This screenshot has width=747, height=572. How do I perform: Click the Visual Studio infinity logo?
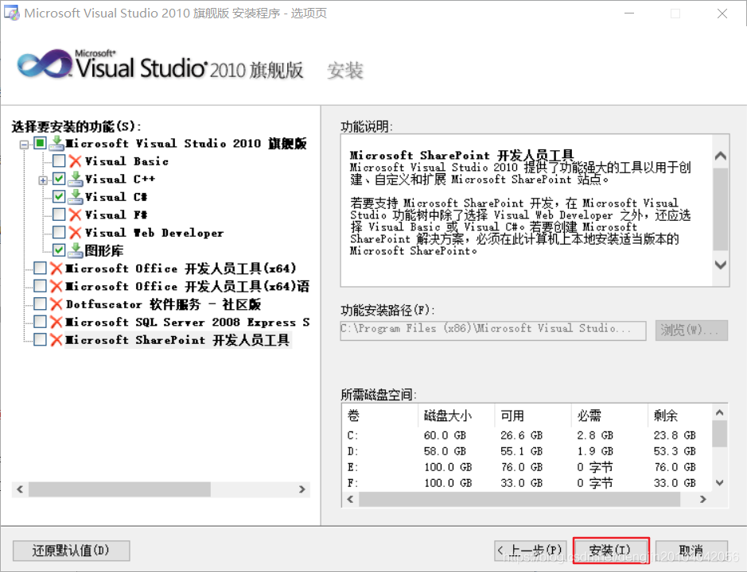pyautogui.click(x=44, y=64)
